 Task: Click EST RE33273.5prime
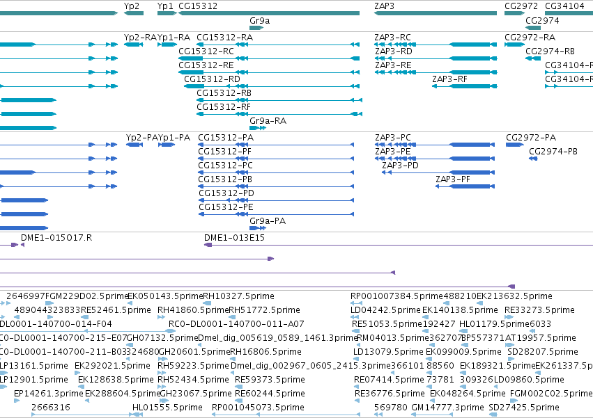tap(539, 310)
